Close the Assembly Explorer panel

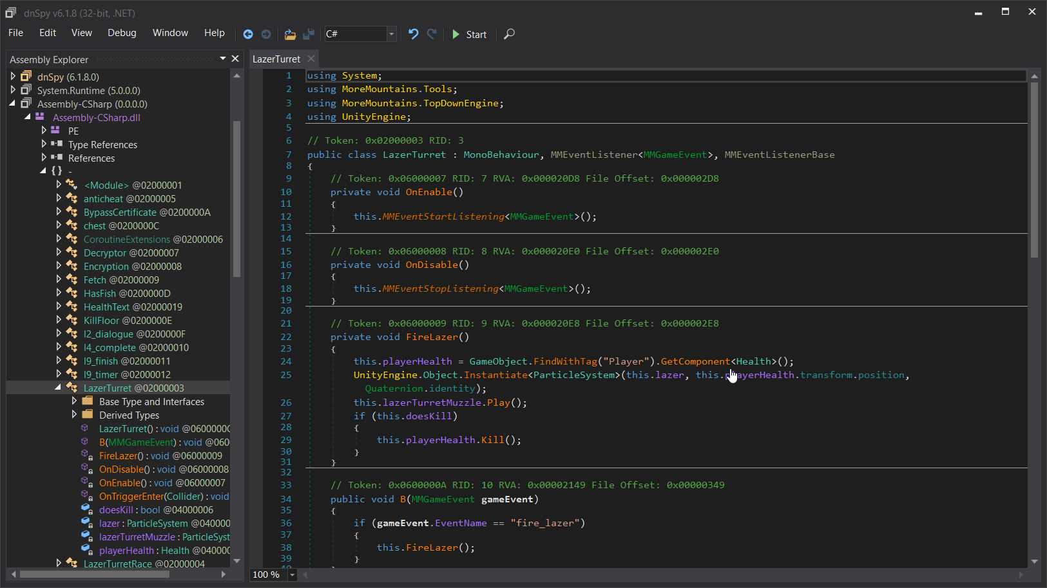235,59
